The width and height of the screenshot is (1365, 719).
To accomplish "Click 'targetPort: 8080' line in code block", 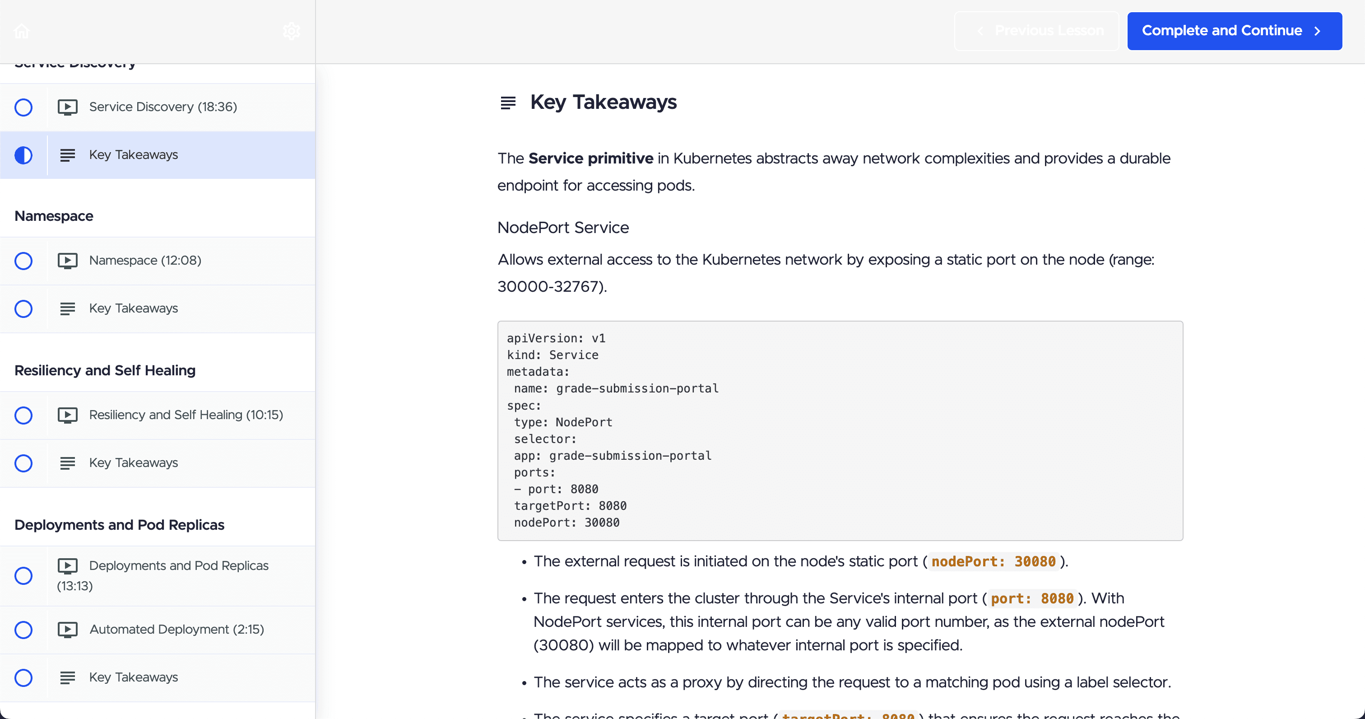I will click(x=570, y=506).
